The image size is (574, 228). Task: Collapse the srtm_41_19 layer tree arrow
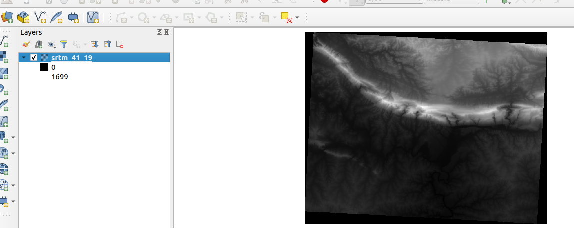click(x=24, y=58)
